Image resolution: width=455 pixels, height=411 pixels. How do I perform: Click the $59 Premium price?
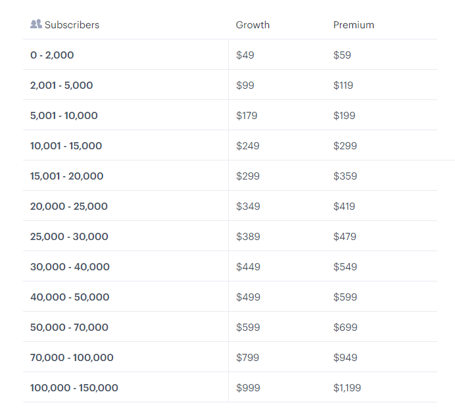point(342,55)
